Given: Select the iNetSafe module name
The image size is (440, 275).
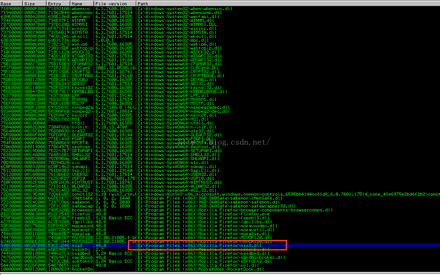Looking at the screenshot, I should click(82, 198).
